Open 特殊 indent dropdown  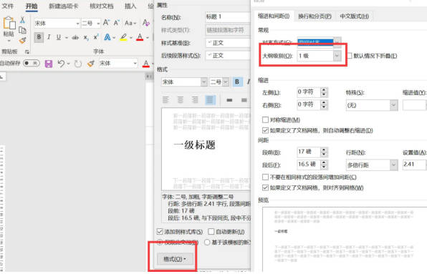[393, 105]
